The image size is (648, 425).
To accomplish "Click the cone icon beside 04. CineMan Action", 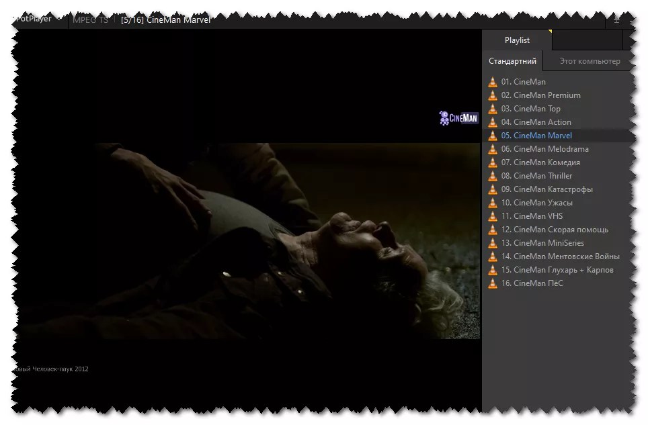I will click(x=492, y=122).
